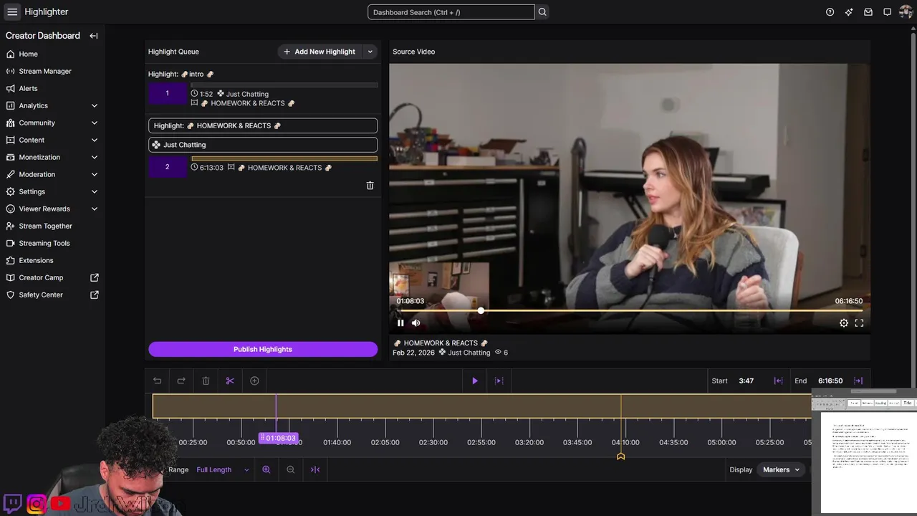Image resolution: width=917 pixels, height=516 pixels.
Task: Click the dashboard search magnifier button
Action: [x=542, y=12]
